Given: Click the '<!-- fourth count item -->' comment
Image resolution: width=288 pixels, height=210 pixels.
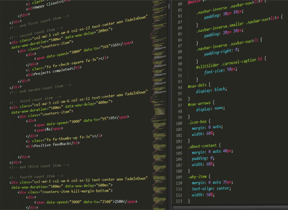Looking at the screenshot, I should coord(36,177).
